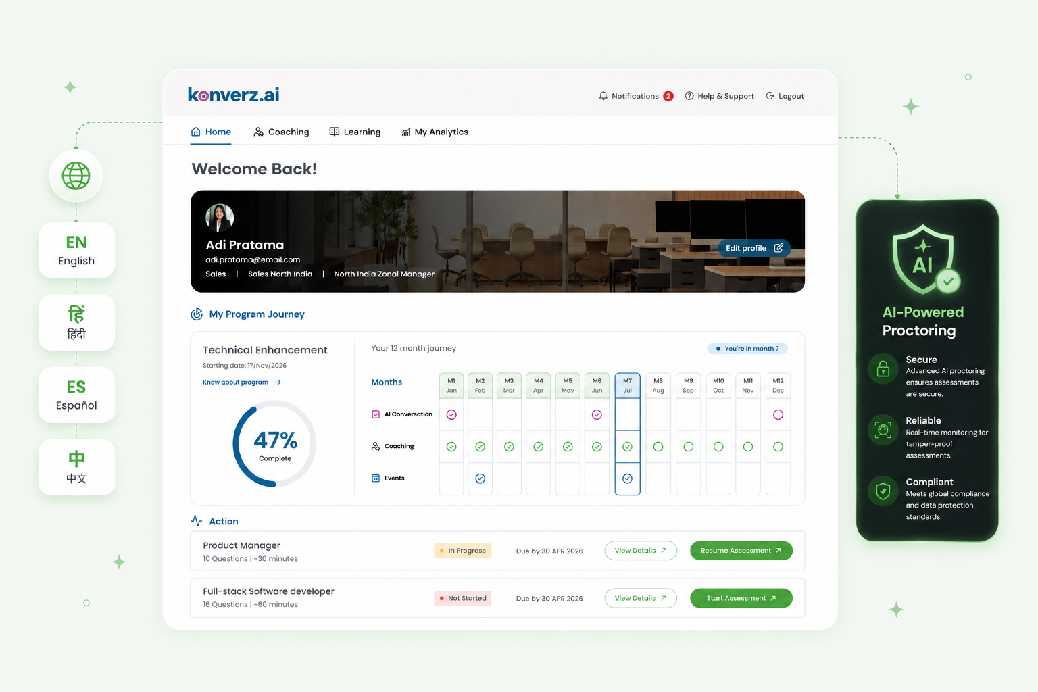Switch to the Learning tab
The height and width of the screenshot is (692, 1038).
point(355,132)
